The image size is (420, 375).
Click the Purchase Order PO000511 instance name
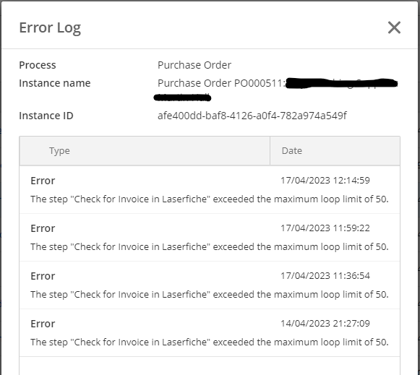click(220, 83)
